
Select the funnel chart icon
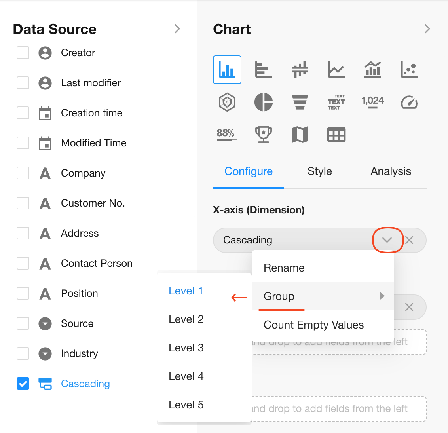pyautogui.click(x=300, y=102)
